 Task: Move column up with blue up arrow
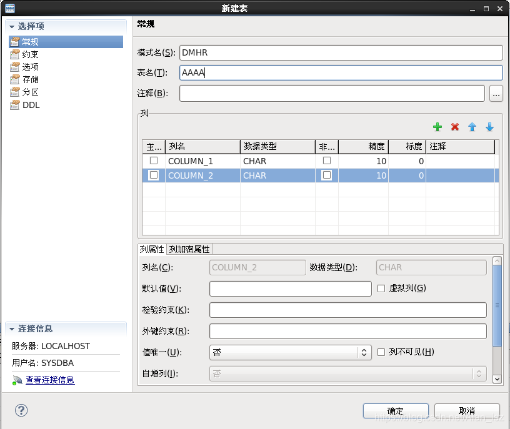[x=472, y=127]
